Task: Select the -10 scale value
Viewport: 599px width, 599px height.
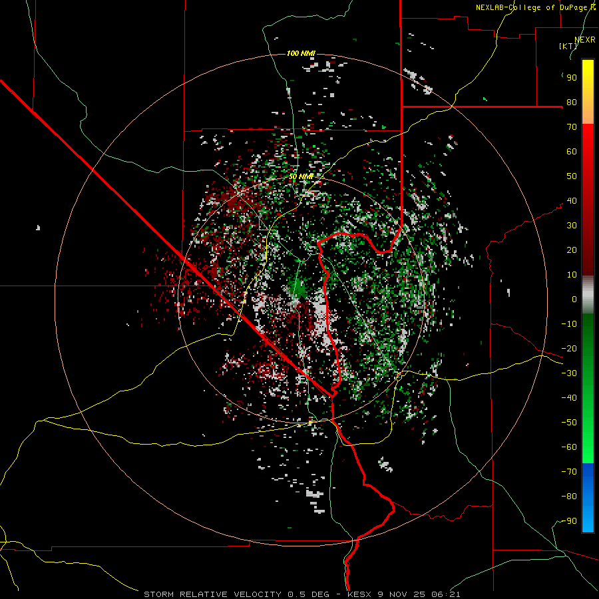Action: click(x=569, y=324)
